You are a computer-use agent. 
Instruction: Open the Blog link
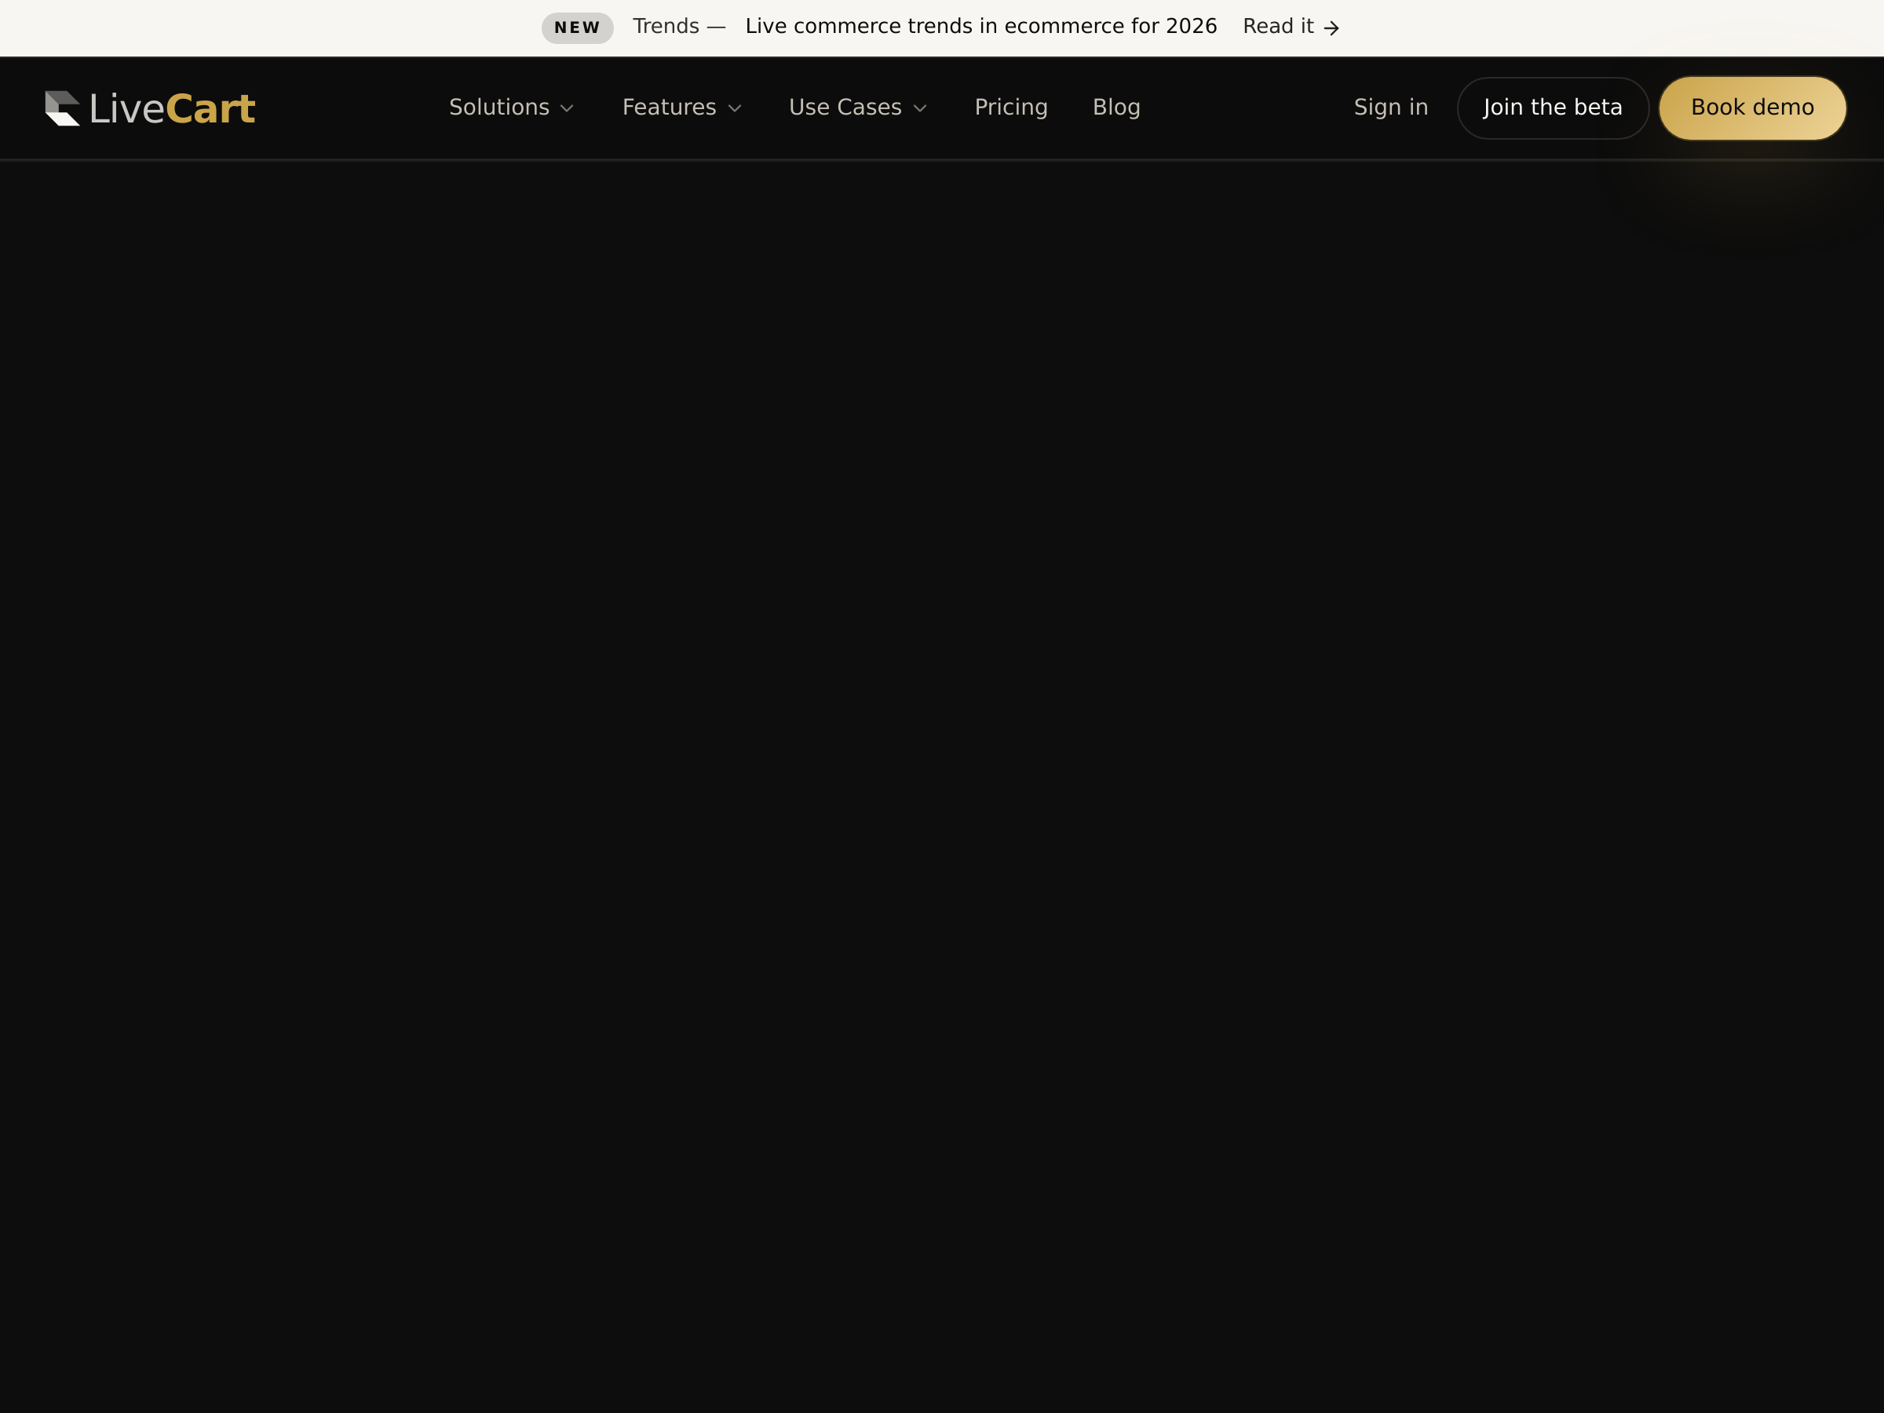[x=1116, y=108]
